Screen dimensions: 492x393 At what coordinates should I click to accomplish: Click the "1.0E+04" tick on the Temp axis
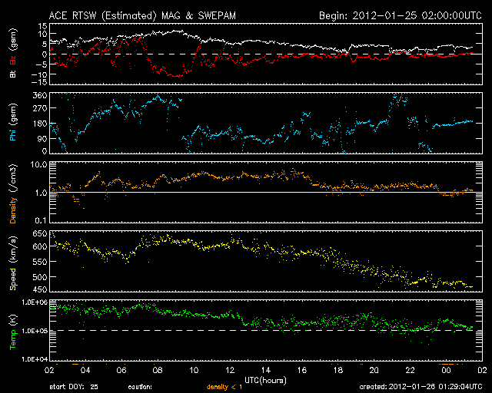tap(35, 359)
